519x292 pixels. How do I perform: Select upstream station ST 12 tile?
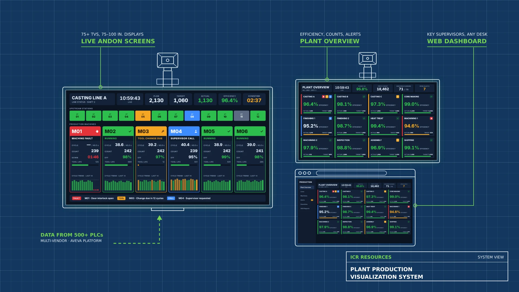(x=258, y=116)
